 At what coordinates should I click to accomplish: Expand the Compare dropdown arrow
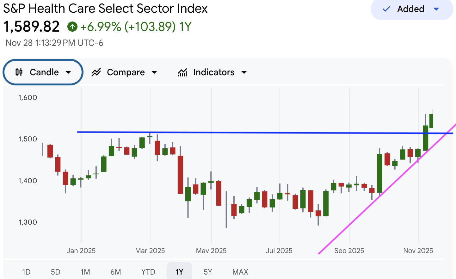pos(154,72)
